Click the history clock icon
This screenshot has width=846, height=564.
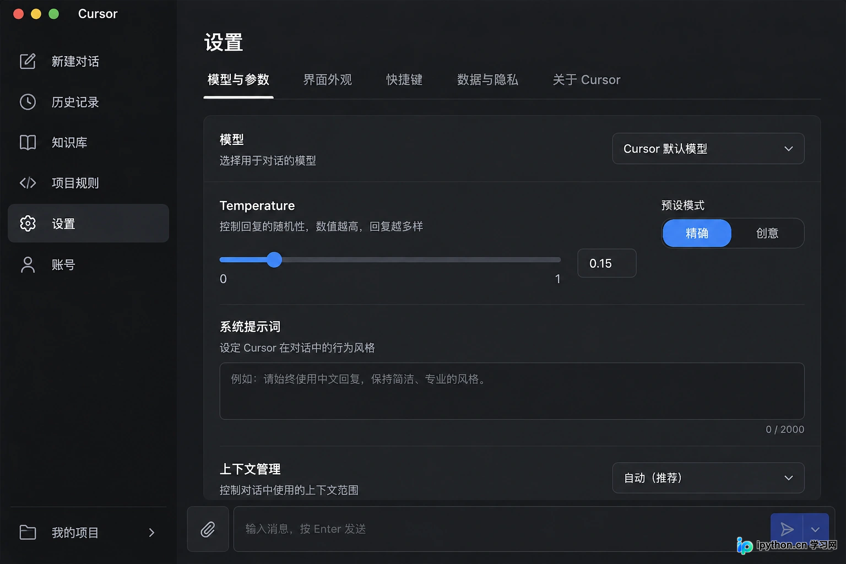tap(28, 102)
